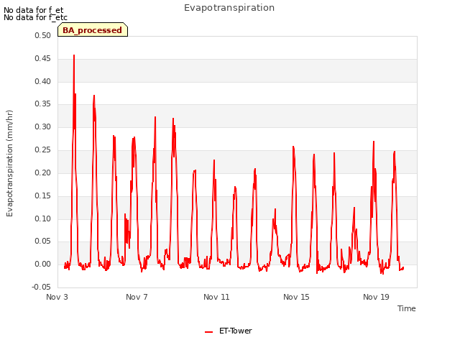Click the BA_processed annotation label

[93, 29]
